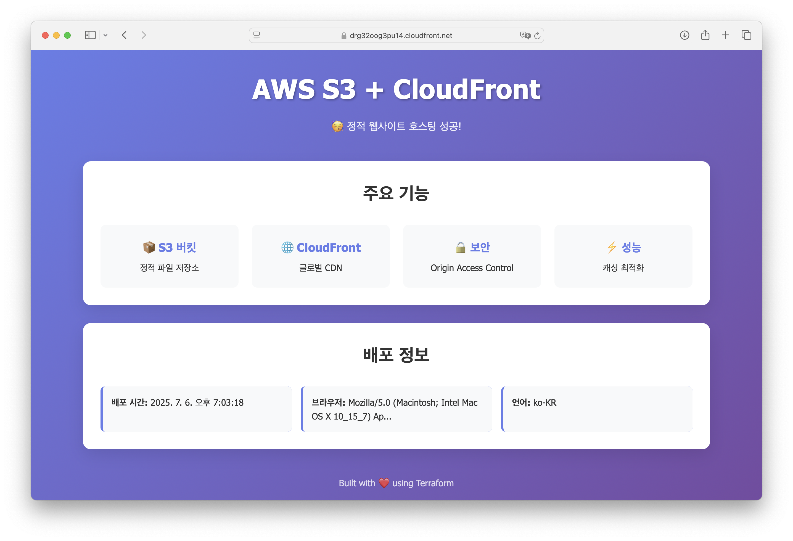Open the Share menu
793x541 pixels.
(705, 35)
